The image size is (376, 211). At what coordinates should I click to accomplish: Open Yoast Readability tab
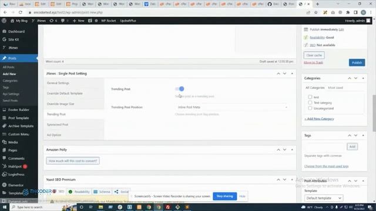[x=79, y=192]
